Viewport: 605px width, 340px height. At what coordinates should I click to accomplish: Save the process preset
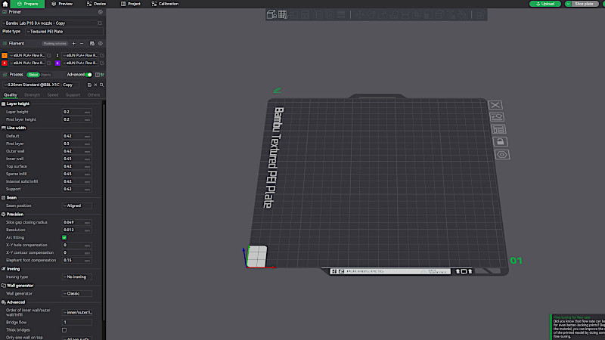[x=89, y=85]
